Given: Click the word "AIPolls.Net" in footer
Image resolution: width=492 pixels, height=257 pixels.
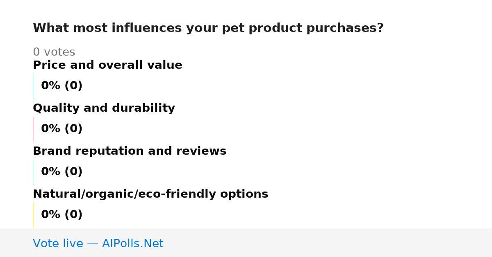Looking at the screenshot, I should tap(133, 243).
